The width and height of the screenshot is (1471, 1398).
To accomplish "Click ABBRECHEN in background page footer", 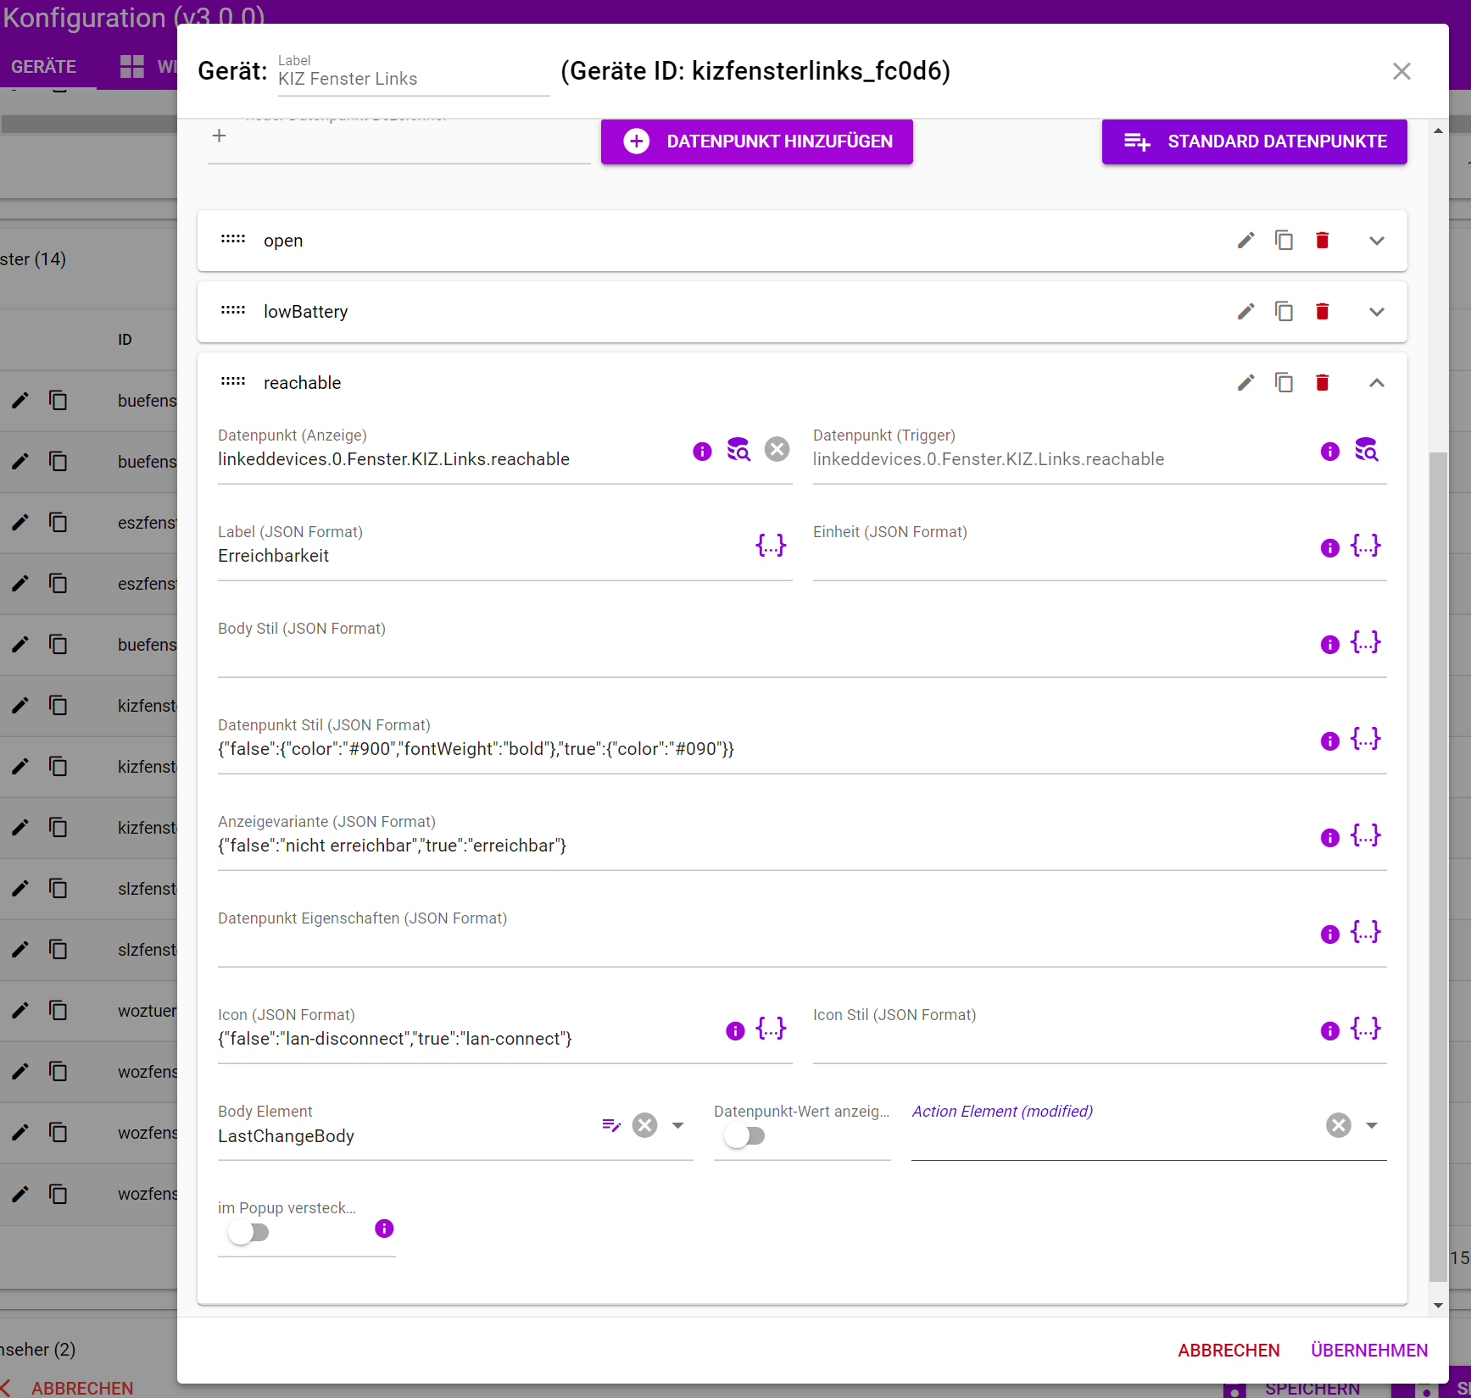I will click(x=82, y=1388).
